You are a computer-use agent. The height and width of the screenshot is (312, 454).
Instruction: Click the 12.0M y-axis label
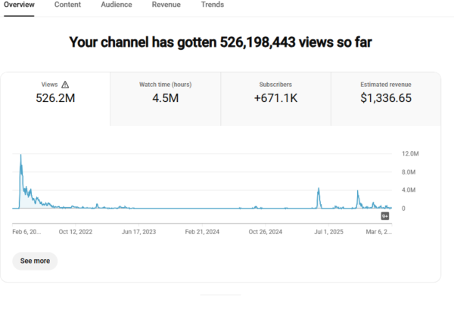(x=409, y=153)
